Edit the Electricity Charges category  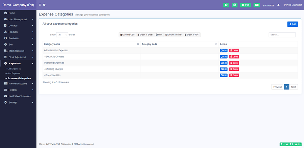coord(224,57)
